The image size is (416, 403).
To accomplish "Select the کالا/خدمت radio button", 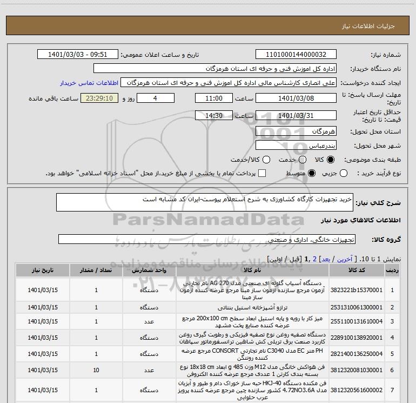I will pyautogui.click(x=266, y=160).
